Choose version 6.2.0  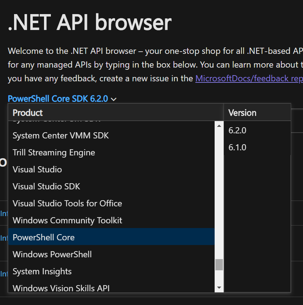(x=237, y=130)
